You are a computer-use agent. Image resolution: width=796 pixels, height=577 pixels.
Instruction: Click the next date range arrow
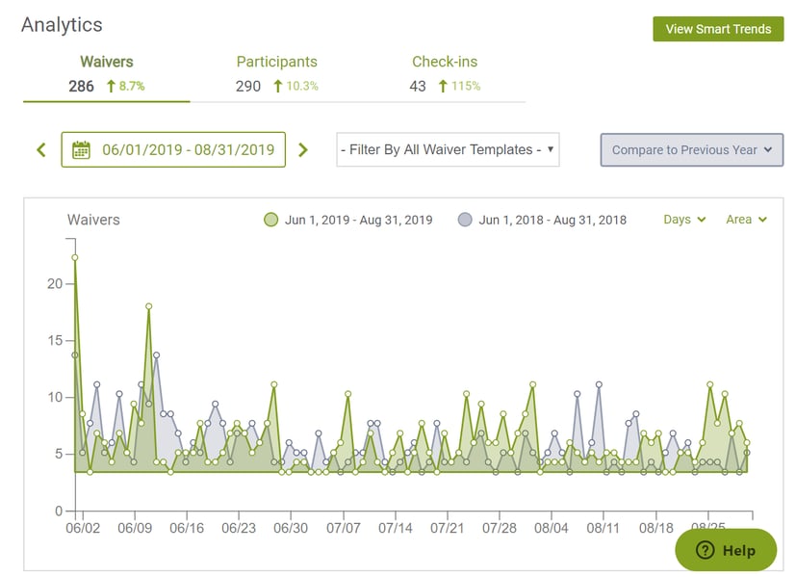pos(303,150)
